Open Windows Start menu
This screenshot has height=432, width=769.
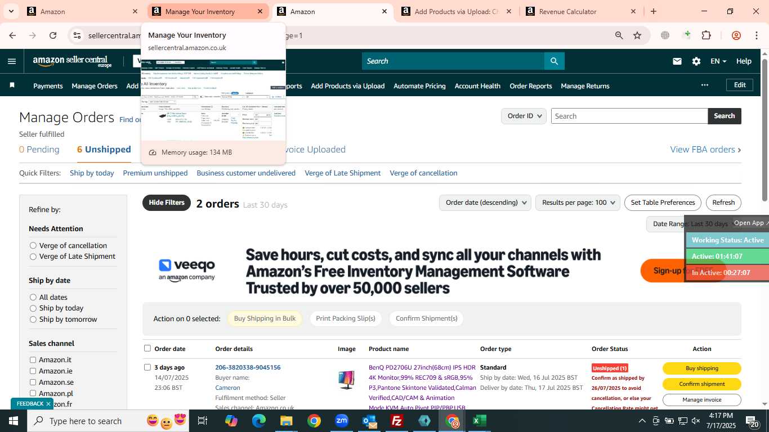point(13,421)
